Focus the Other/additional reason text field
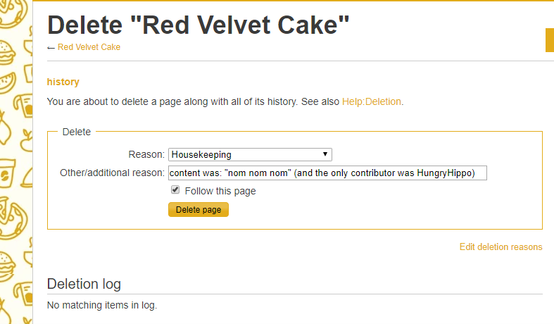The image size is (554, 324). tap(327, 173)
